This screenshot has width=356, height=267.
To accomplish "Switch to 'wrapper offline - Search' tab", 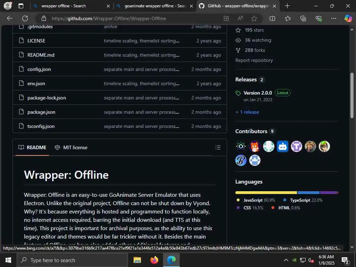I will (x=71, y=6).
